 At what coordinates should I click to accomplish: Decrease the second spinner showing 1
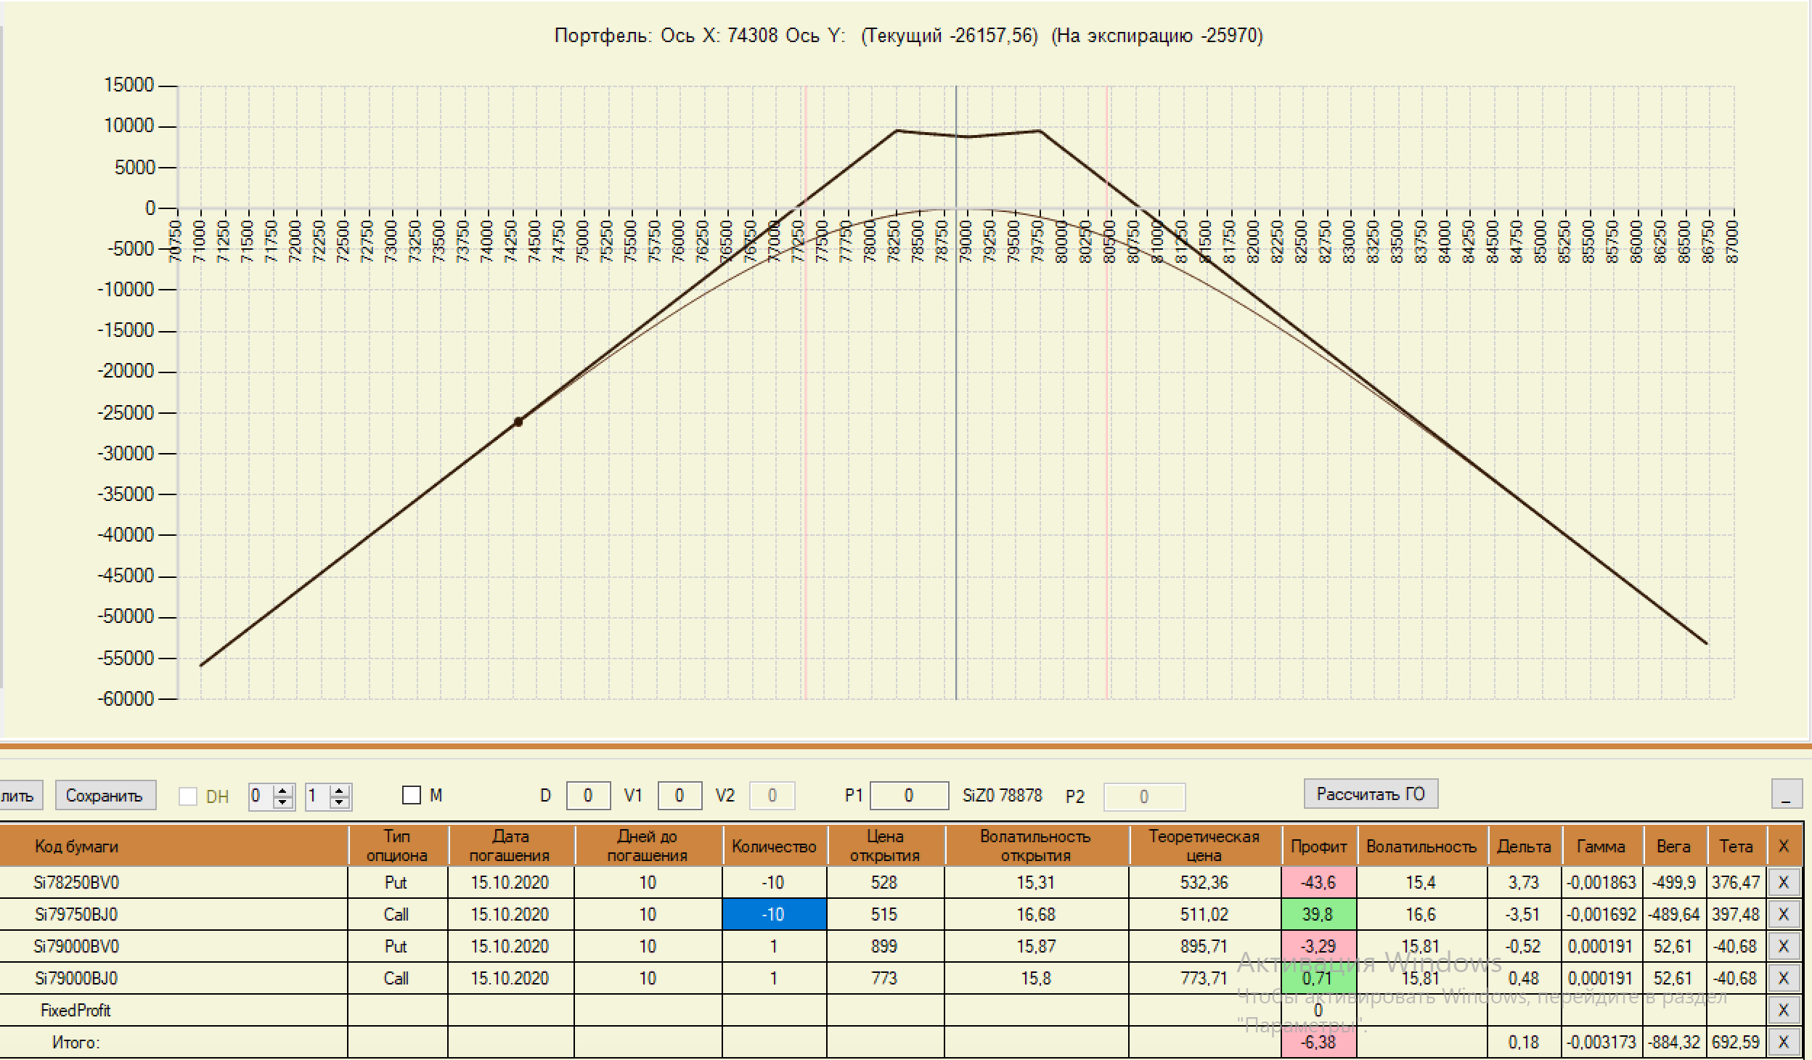(340, 802)
